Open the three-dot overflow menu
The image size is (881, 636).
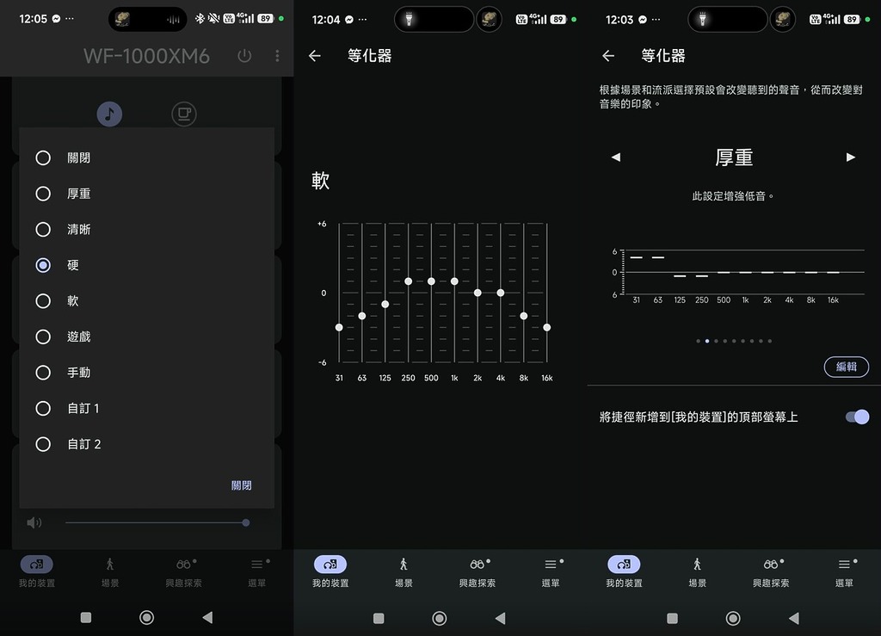(277, 56)
